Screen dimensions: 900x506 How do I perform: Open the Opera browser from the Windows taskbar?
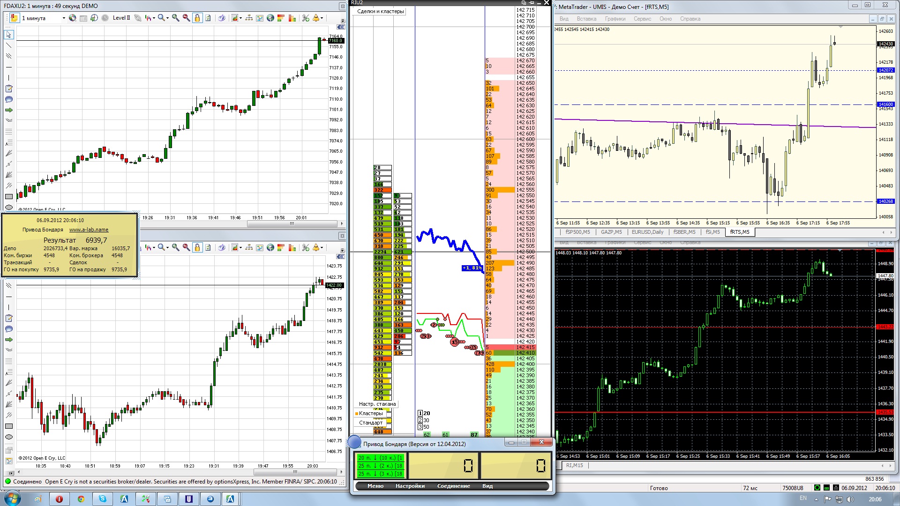59,499
